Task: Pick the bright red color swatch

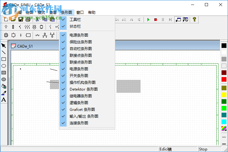Action: pos(224,80)
